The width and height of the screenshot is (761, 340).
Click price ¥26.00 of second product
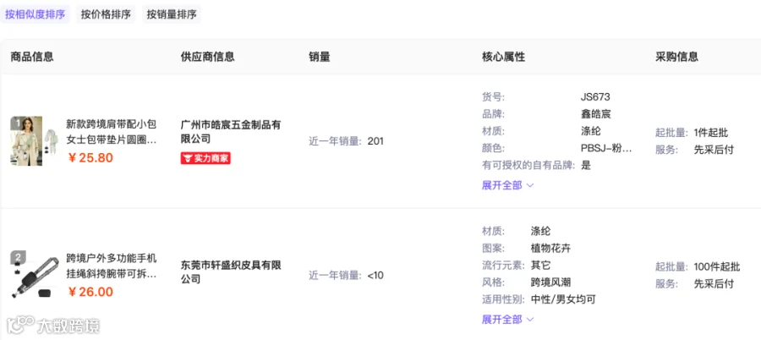click(90, 292)
